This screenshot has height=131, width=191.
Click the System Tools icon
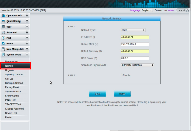pyautogui.click(x=3, y=55)
